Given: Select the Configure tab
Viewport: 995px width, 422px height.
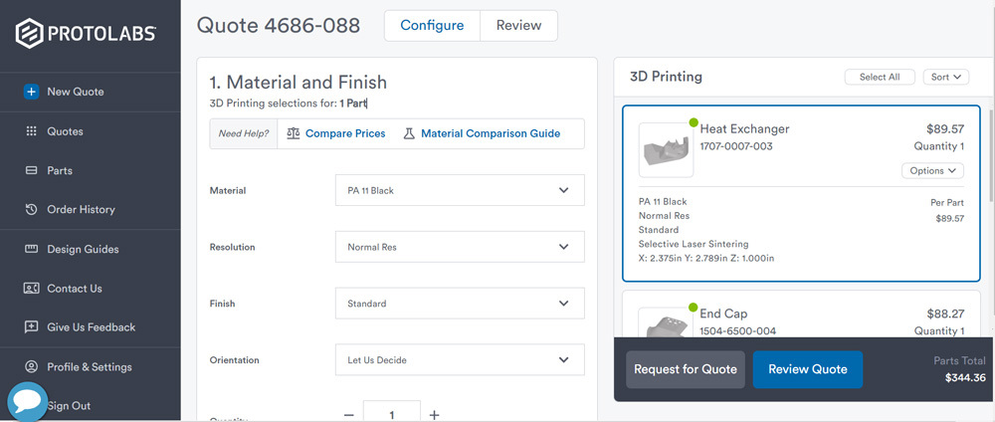Looking at the screenshot, I should 432,26.
